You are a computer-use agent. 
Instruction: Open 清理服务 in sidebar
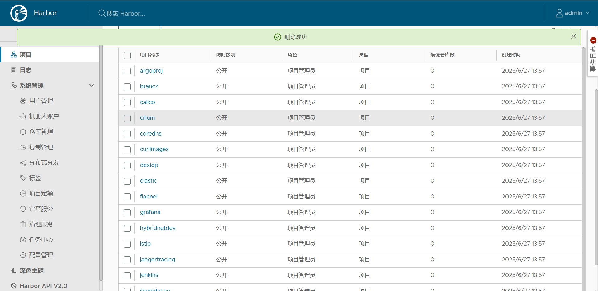41,224
